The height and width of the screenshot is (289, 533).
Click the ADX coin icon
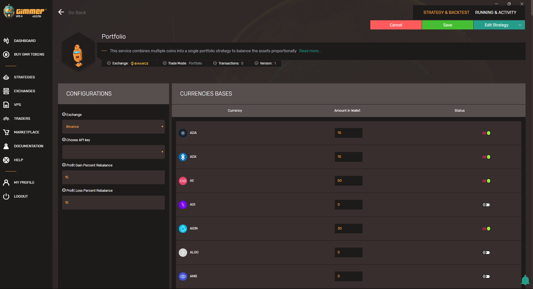pos(183,157)
